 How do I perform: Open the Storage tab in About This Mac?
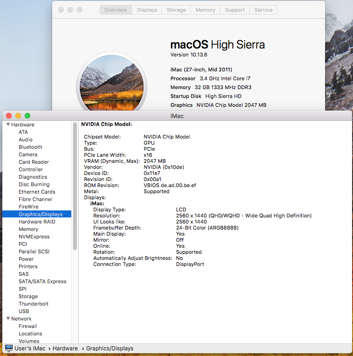point(176,10)
